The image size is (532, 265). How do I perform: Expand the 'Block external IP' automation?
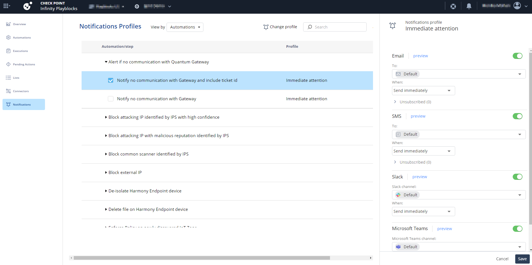pos(106,173)
